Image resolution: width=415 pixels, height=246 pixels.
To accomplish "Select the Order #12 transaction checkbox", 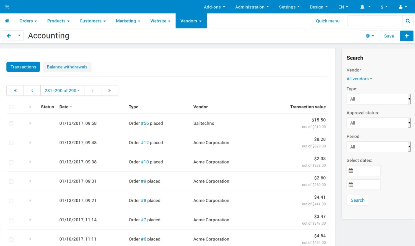I will tap(11, 143).
